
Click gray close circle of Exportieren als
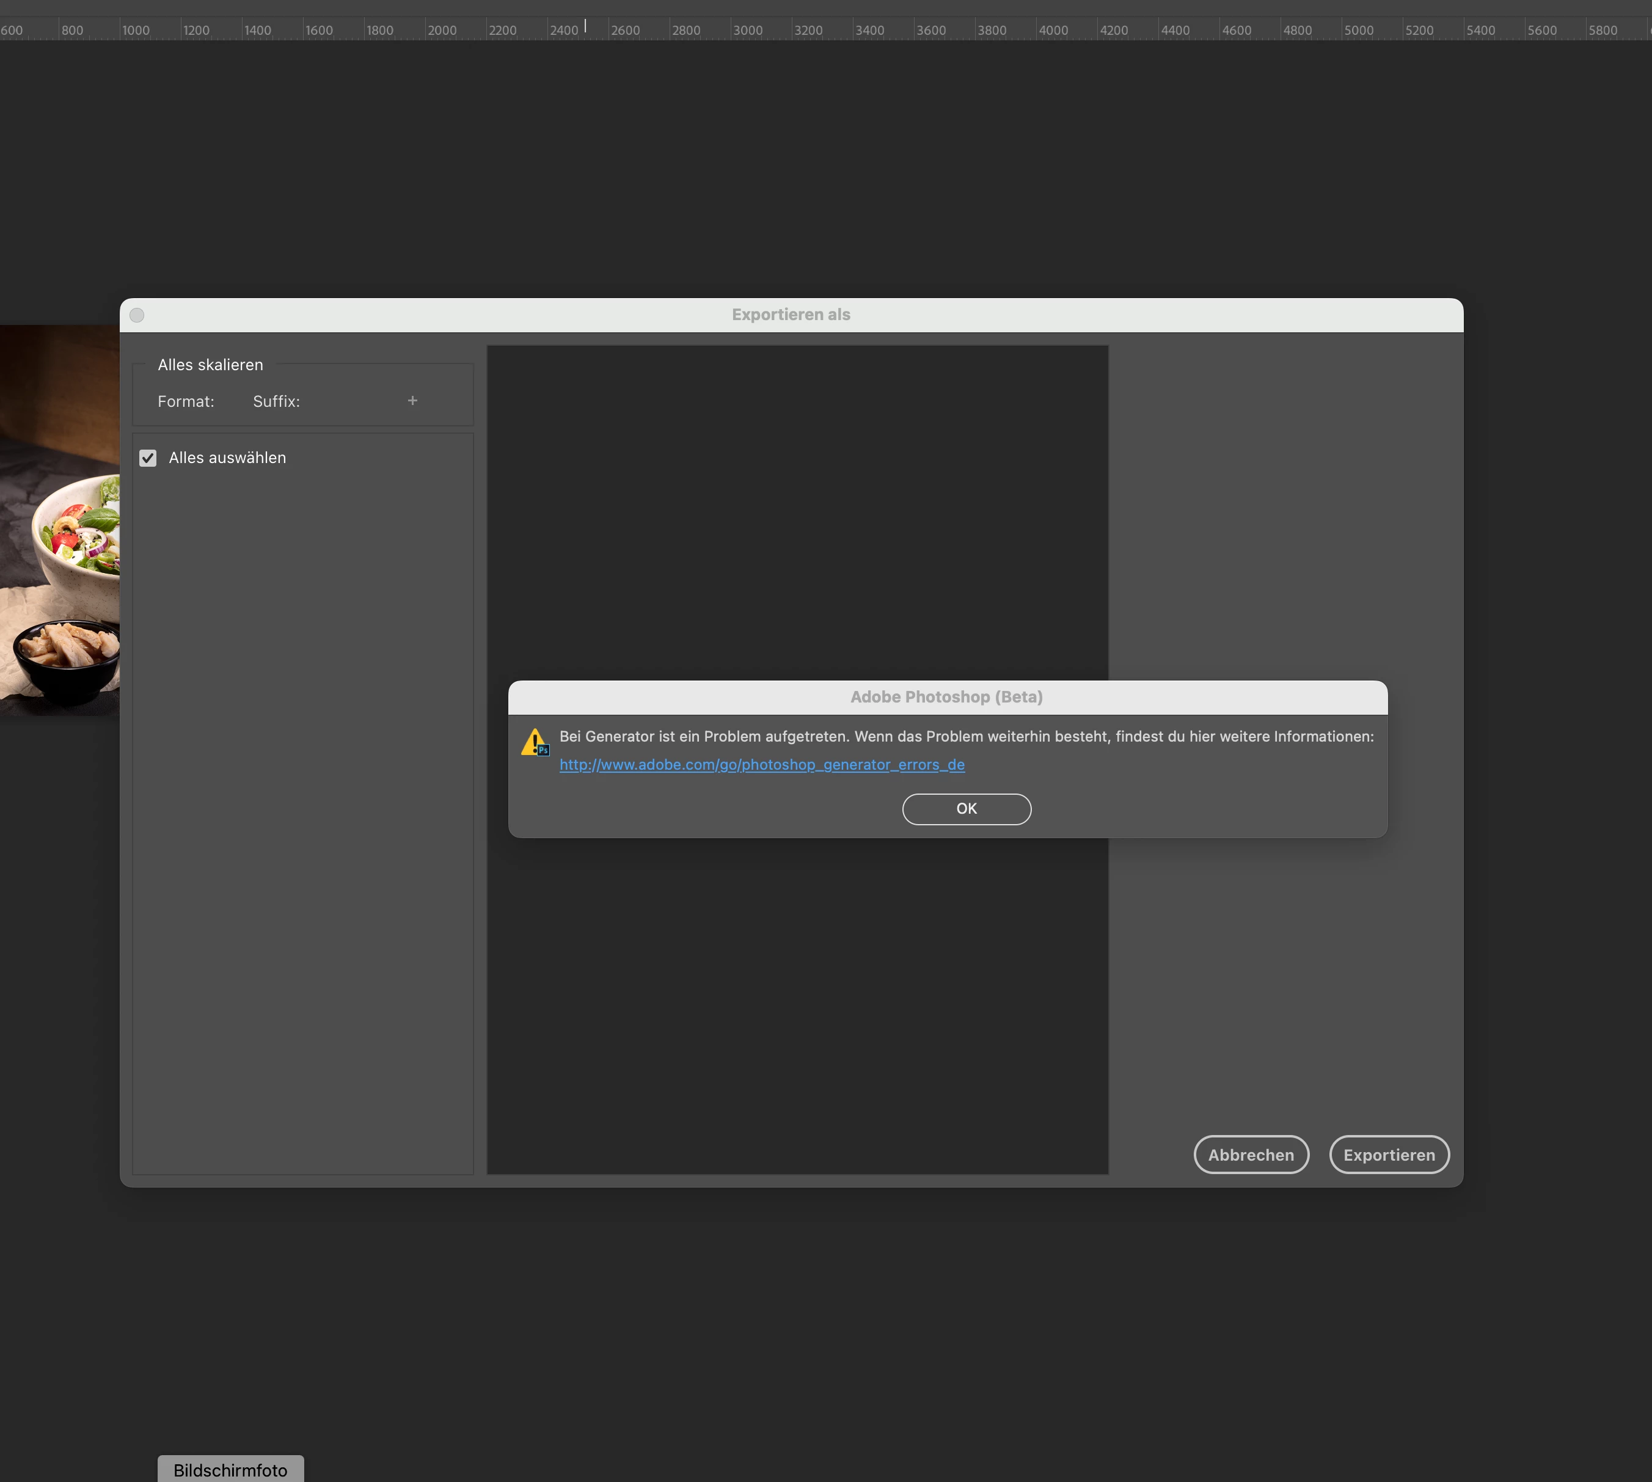137,315
